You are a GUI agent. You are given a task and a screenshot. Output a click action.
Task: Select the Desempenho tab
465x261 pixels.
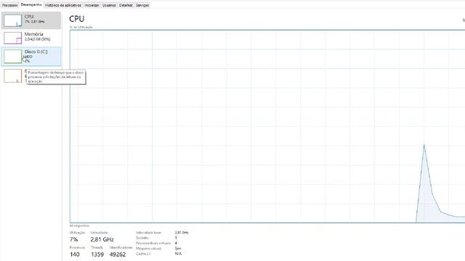pyautogui.click(x=31, y=5)
